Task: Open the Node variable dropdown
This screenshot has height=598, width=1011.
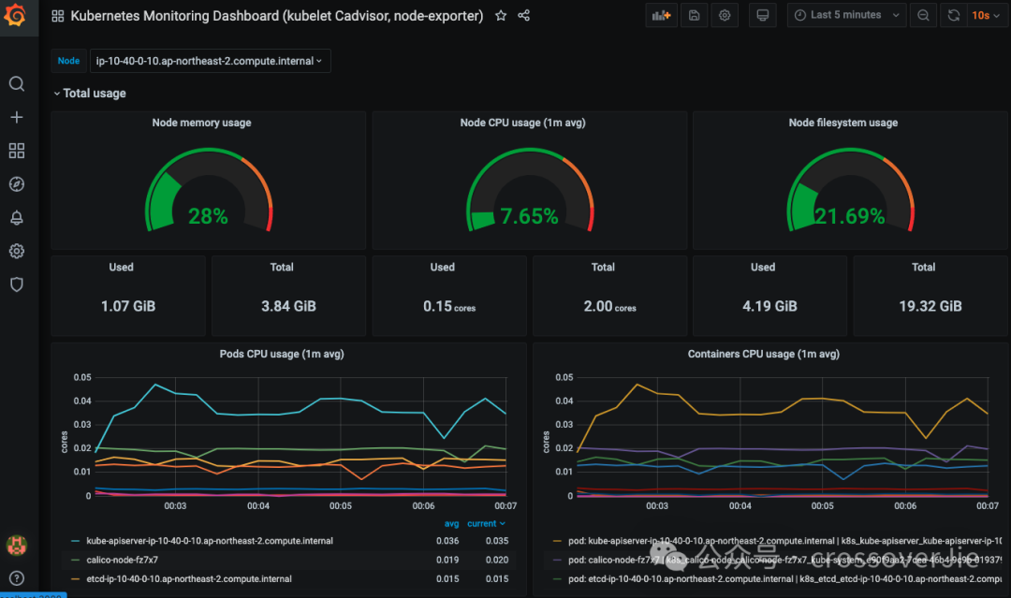Action: click(209, 61)
